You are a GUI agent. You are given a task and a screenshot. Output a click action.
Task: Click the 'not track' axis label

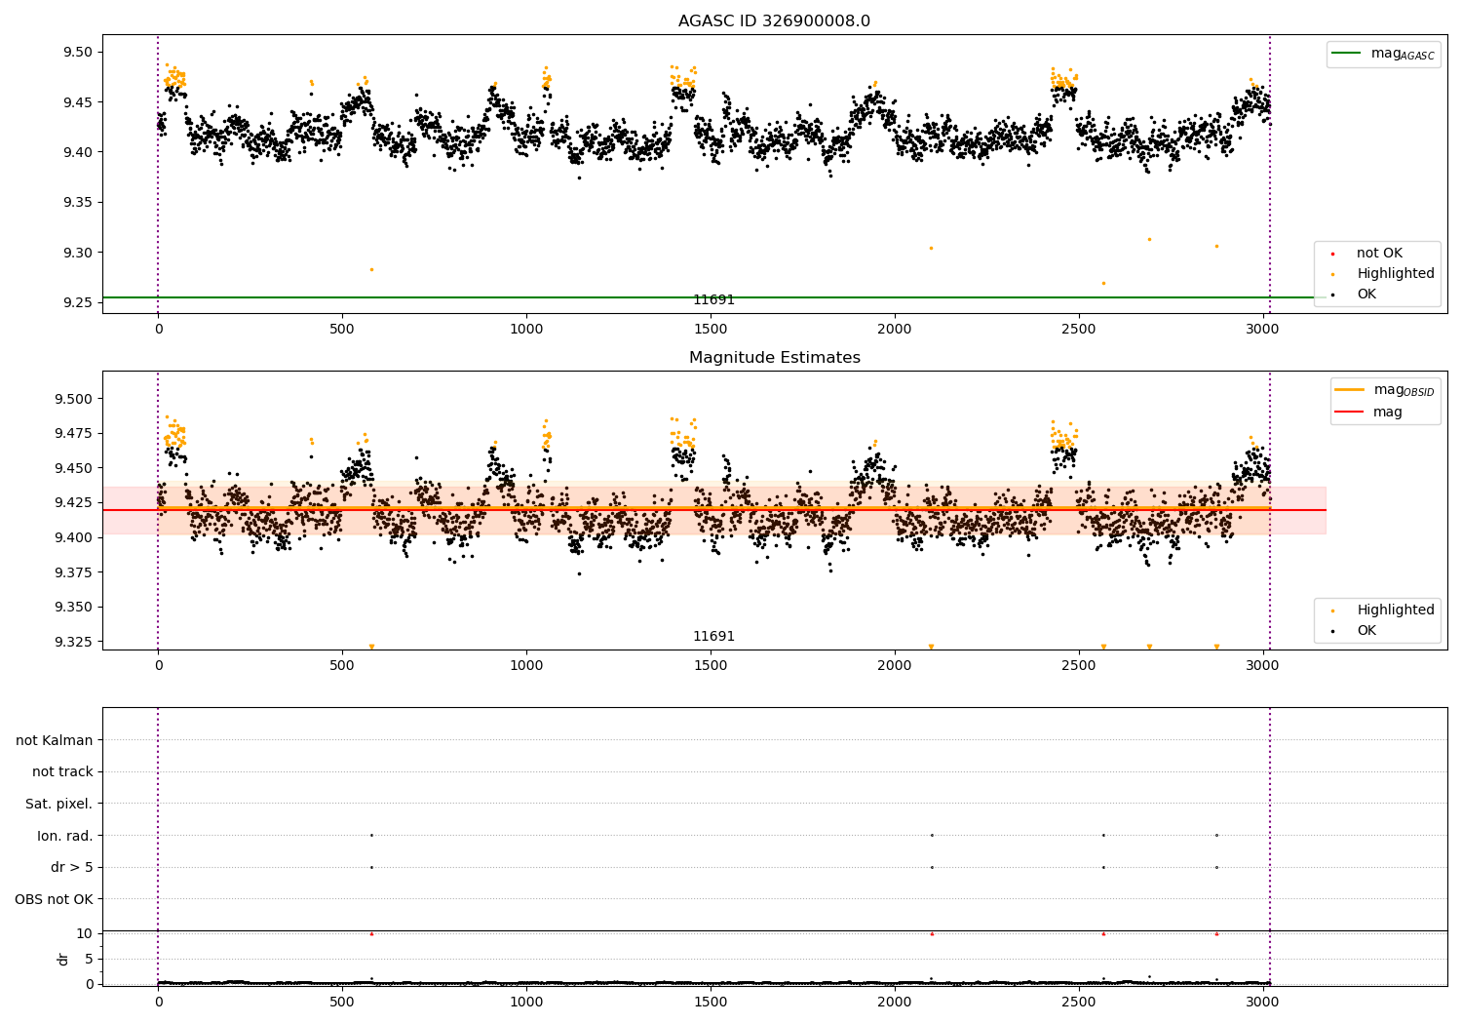(x=62, y=771)
